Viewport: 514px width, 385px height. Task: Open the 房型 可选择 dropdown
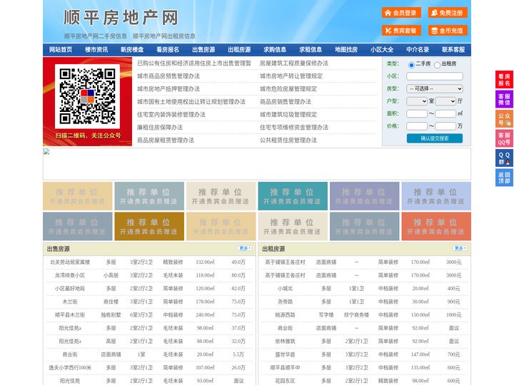[435, 88]
